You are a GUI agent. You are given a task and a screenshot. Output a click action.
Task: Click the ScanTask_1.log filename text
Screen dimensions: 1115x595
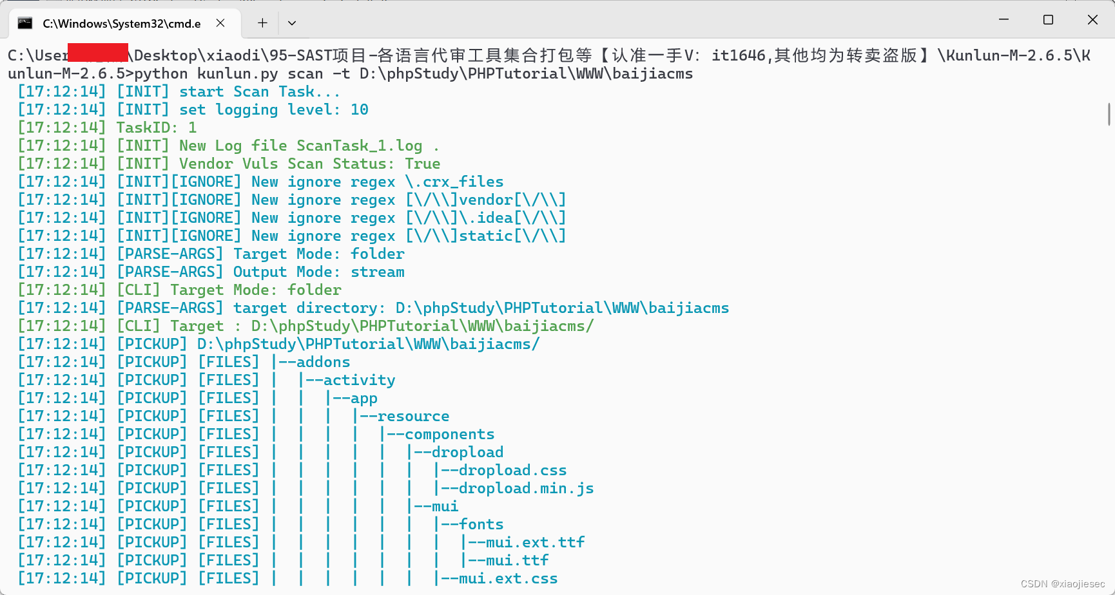pos(360,146)
